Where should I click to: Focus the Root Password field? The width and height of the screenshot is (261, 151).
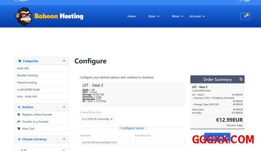[x=160, y=142]
